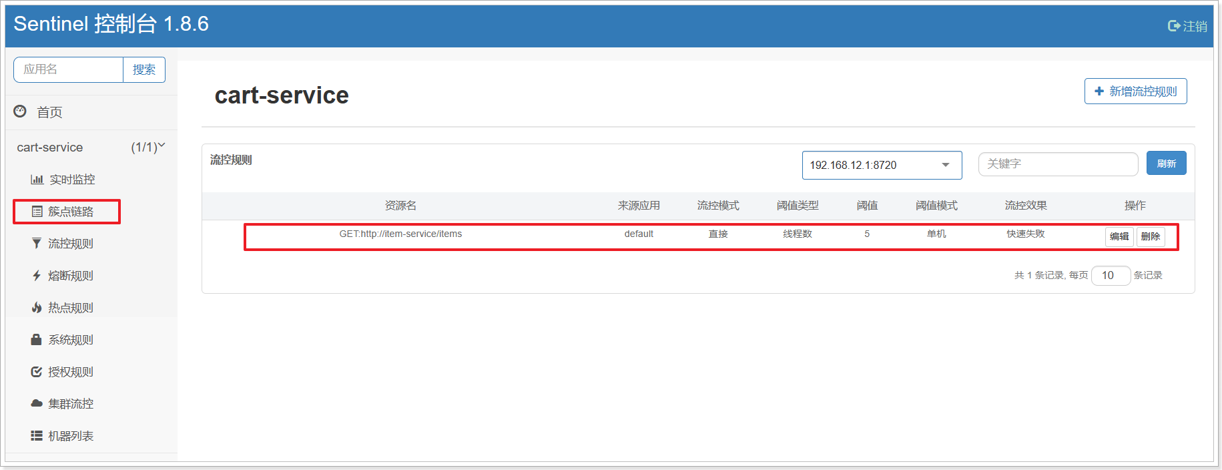Focus the 关键字 keyword field
This screenshot has height=470, width=1222.
[x=1058, y=164]
